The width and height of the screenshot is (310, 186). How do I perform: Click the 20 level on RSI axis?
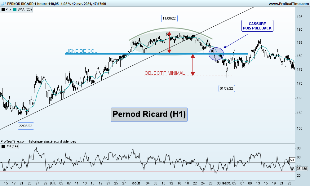(x=299, y=175)
